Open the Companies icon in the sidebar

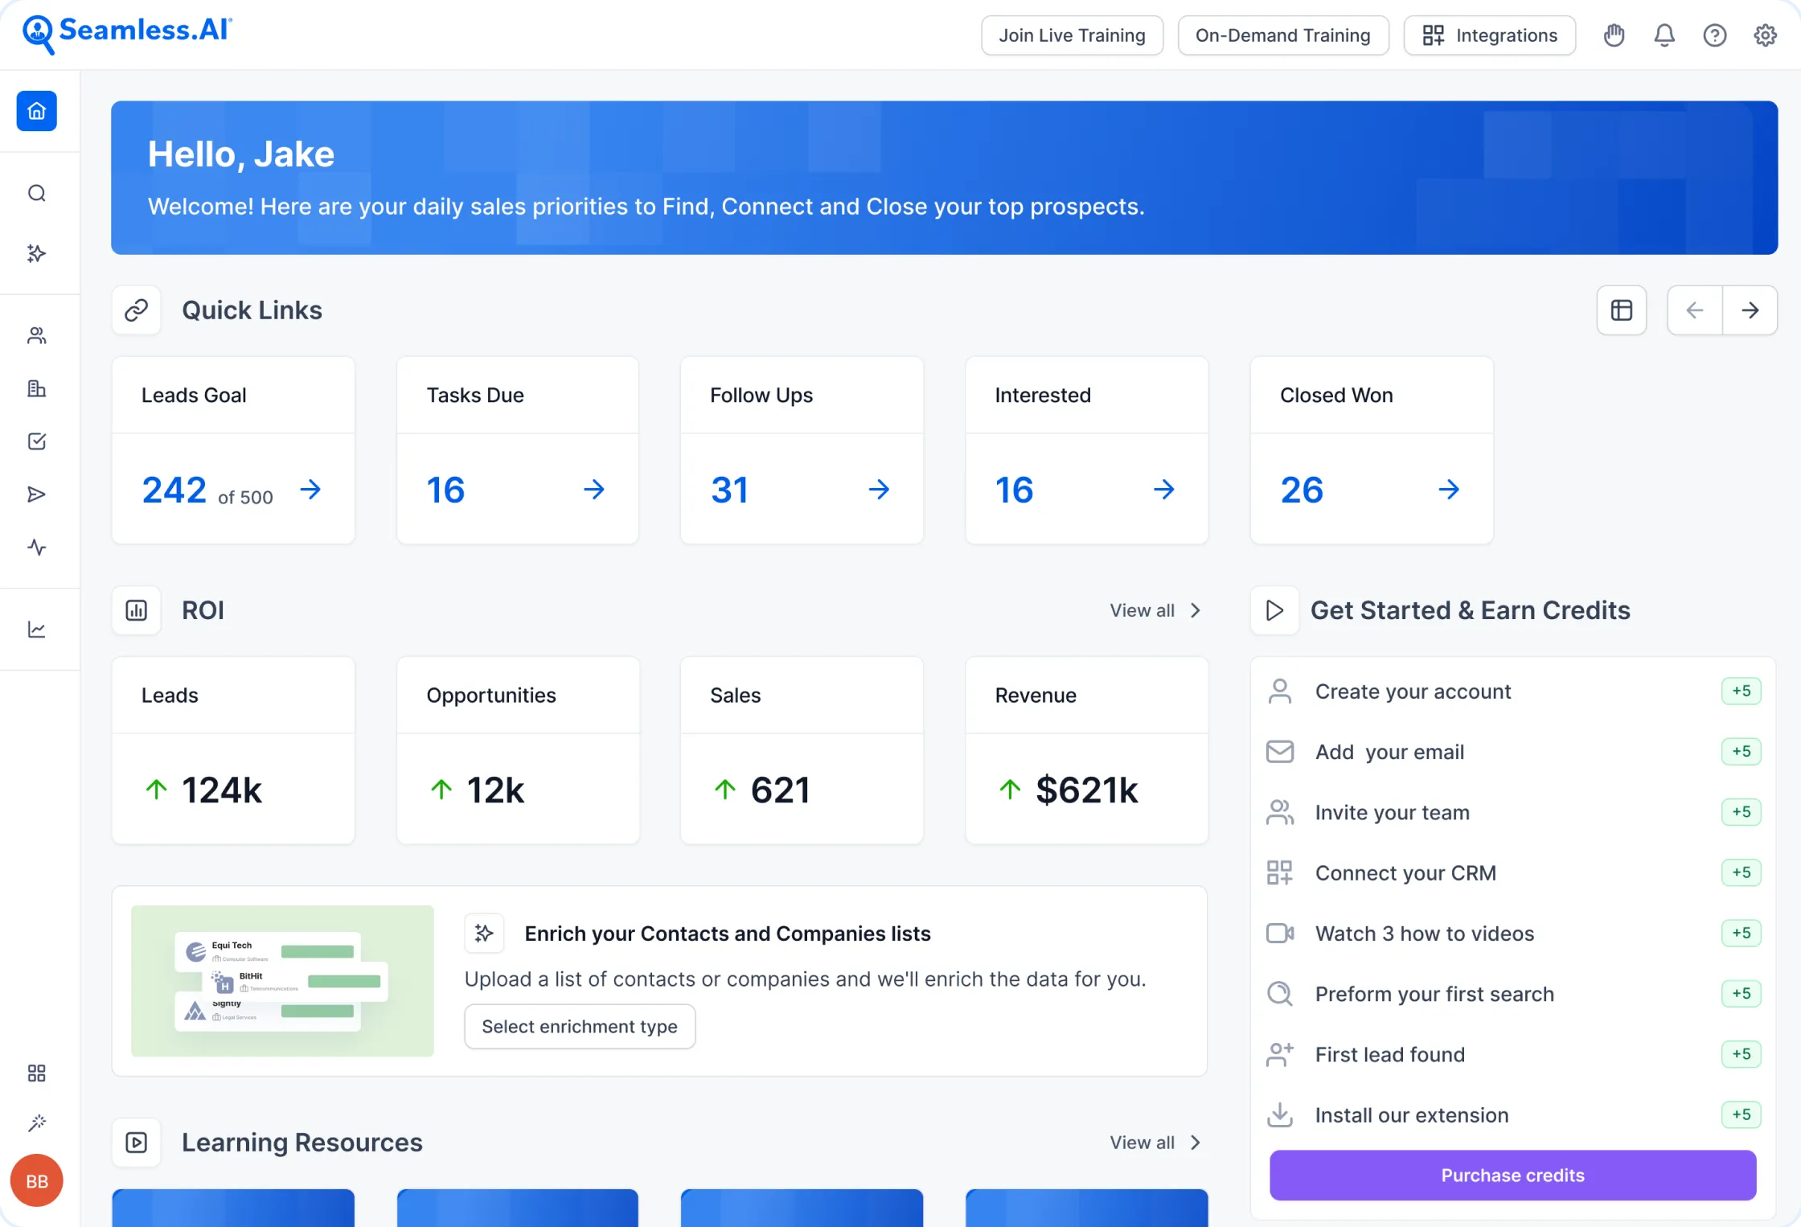tap(36, 388)
